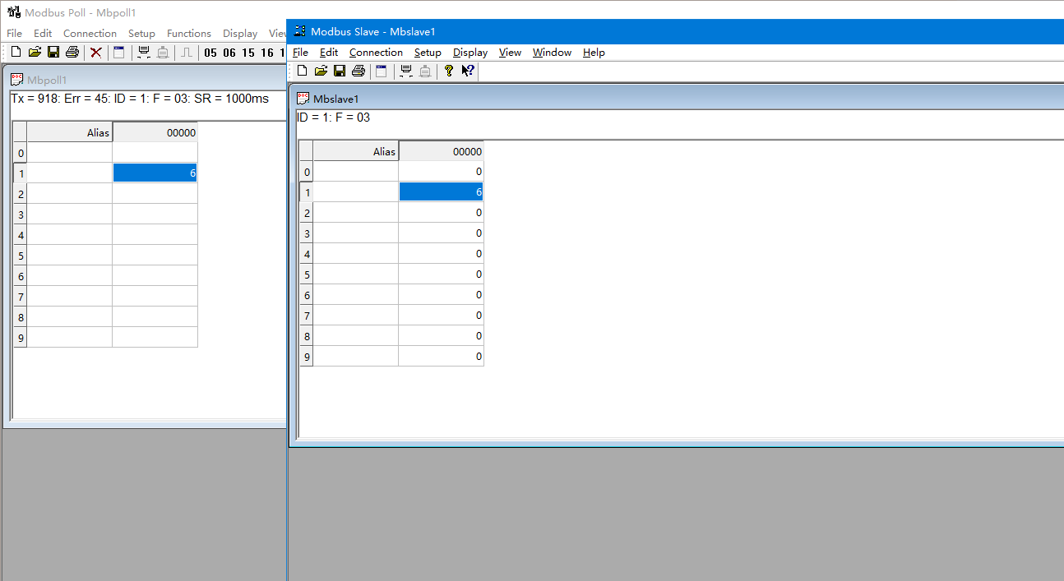The image size is (1064, 581).
Task: Select row 1 value cell in Mbpoll1
Action: pyautogui.click(x=155, y=173)
